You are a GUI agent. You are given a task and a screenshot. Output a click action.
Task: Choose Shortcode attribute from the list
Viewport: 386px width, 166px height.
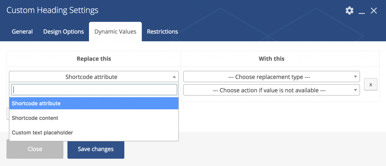pos(94,103)
